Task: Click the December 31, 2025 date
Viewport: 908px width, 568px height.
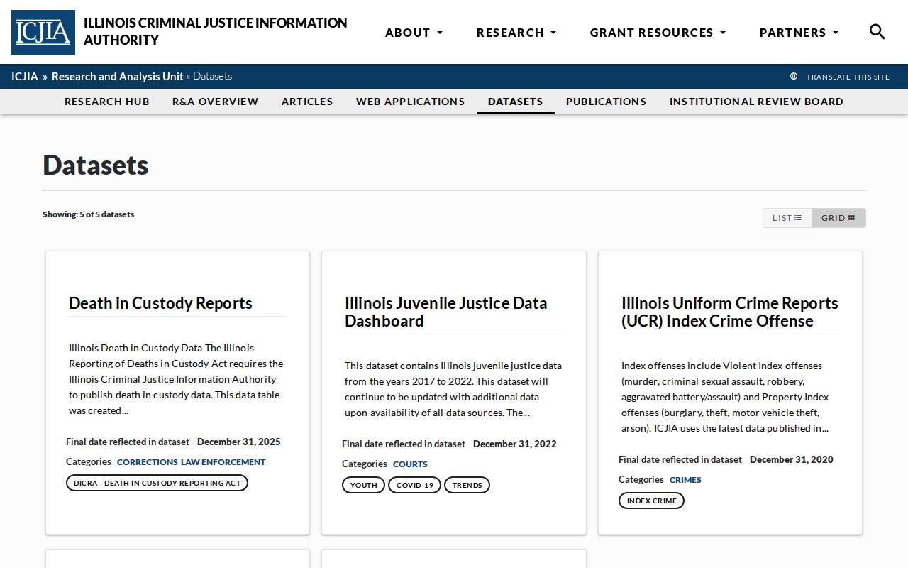Action: click(239, 442)
